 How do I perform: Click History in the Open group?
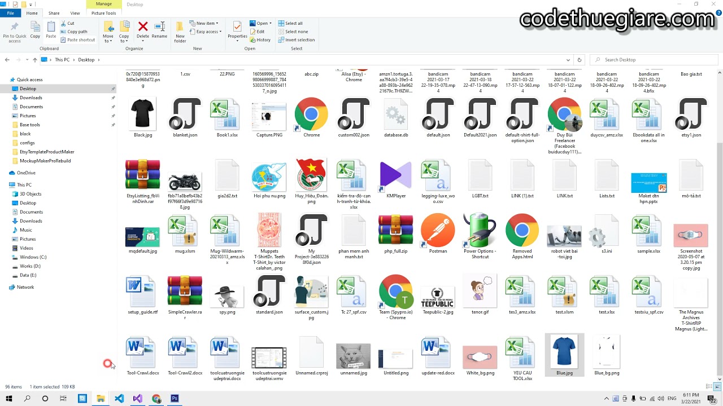tap(260, 40)
